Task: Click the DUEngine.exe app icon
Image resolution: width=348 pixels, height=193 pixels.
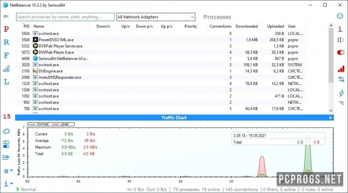Action: pyautogui.click(x=35, y=71)
